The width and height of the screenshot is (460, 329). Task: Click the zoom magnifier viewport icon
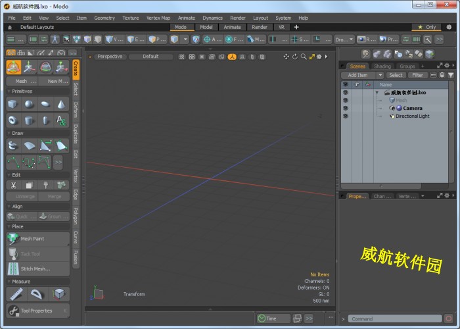coord(304,57)
